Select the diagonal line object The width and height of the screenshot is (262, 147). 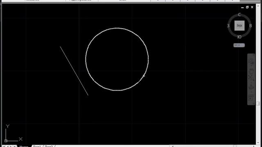pos(74,71)
